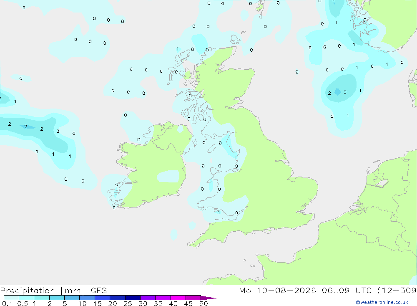This screenshot has height=306, width=417.
Task: Click the '0.5' legend scale label
Action: click(x=23, y=303)
